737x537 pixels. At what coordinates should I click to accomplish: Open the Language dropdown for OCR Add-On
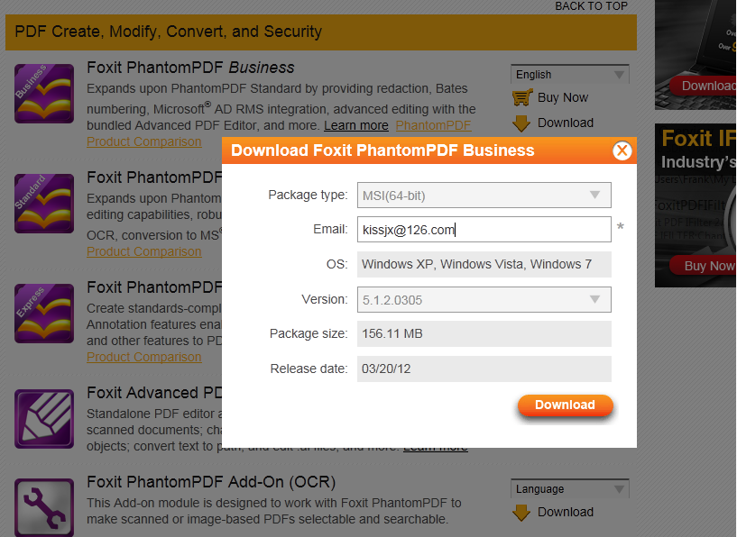point(569,489)
